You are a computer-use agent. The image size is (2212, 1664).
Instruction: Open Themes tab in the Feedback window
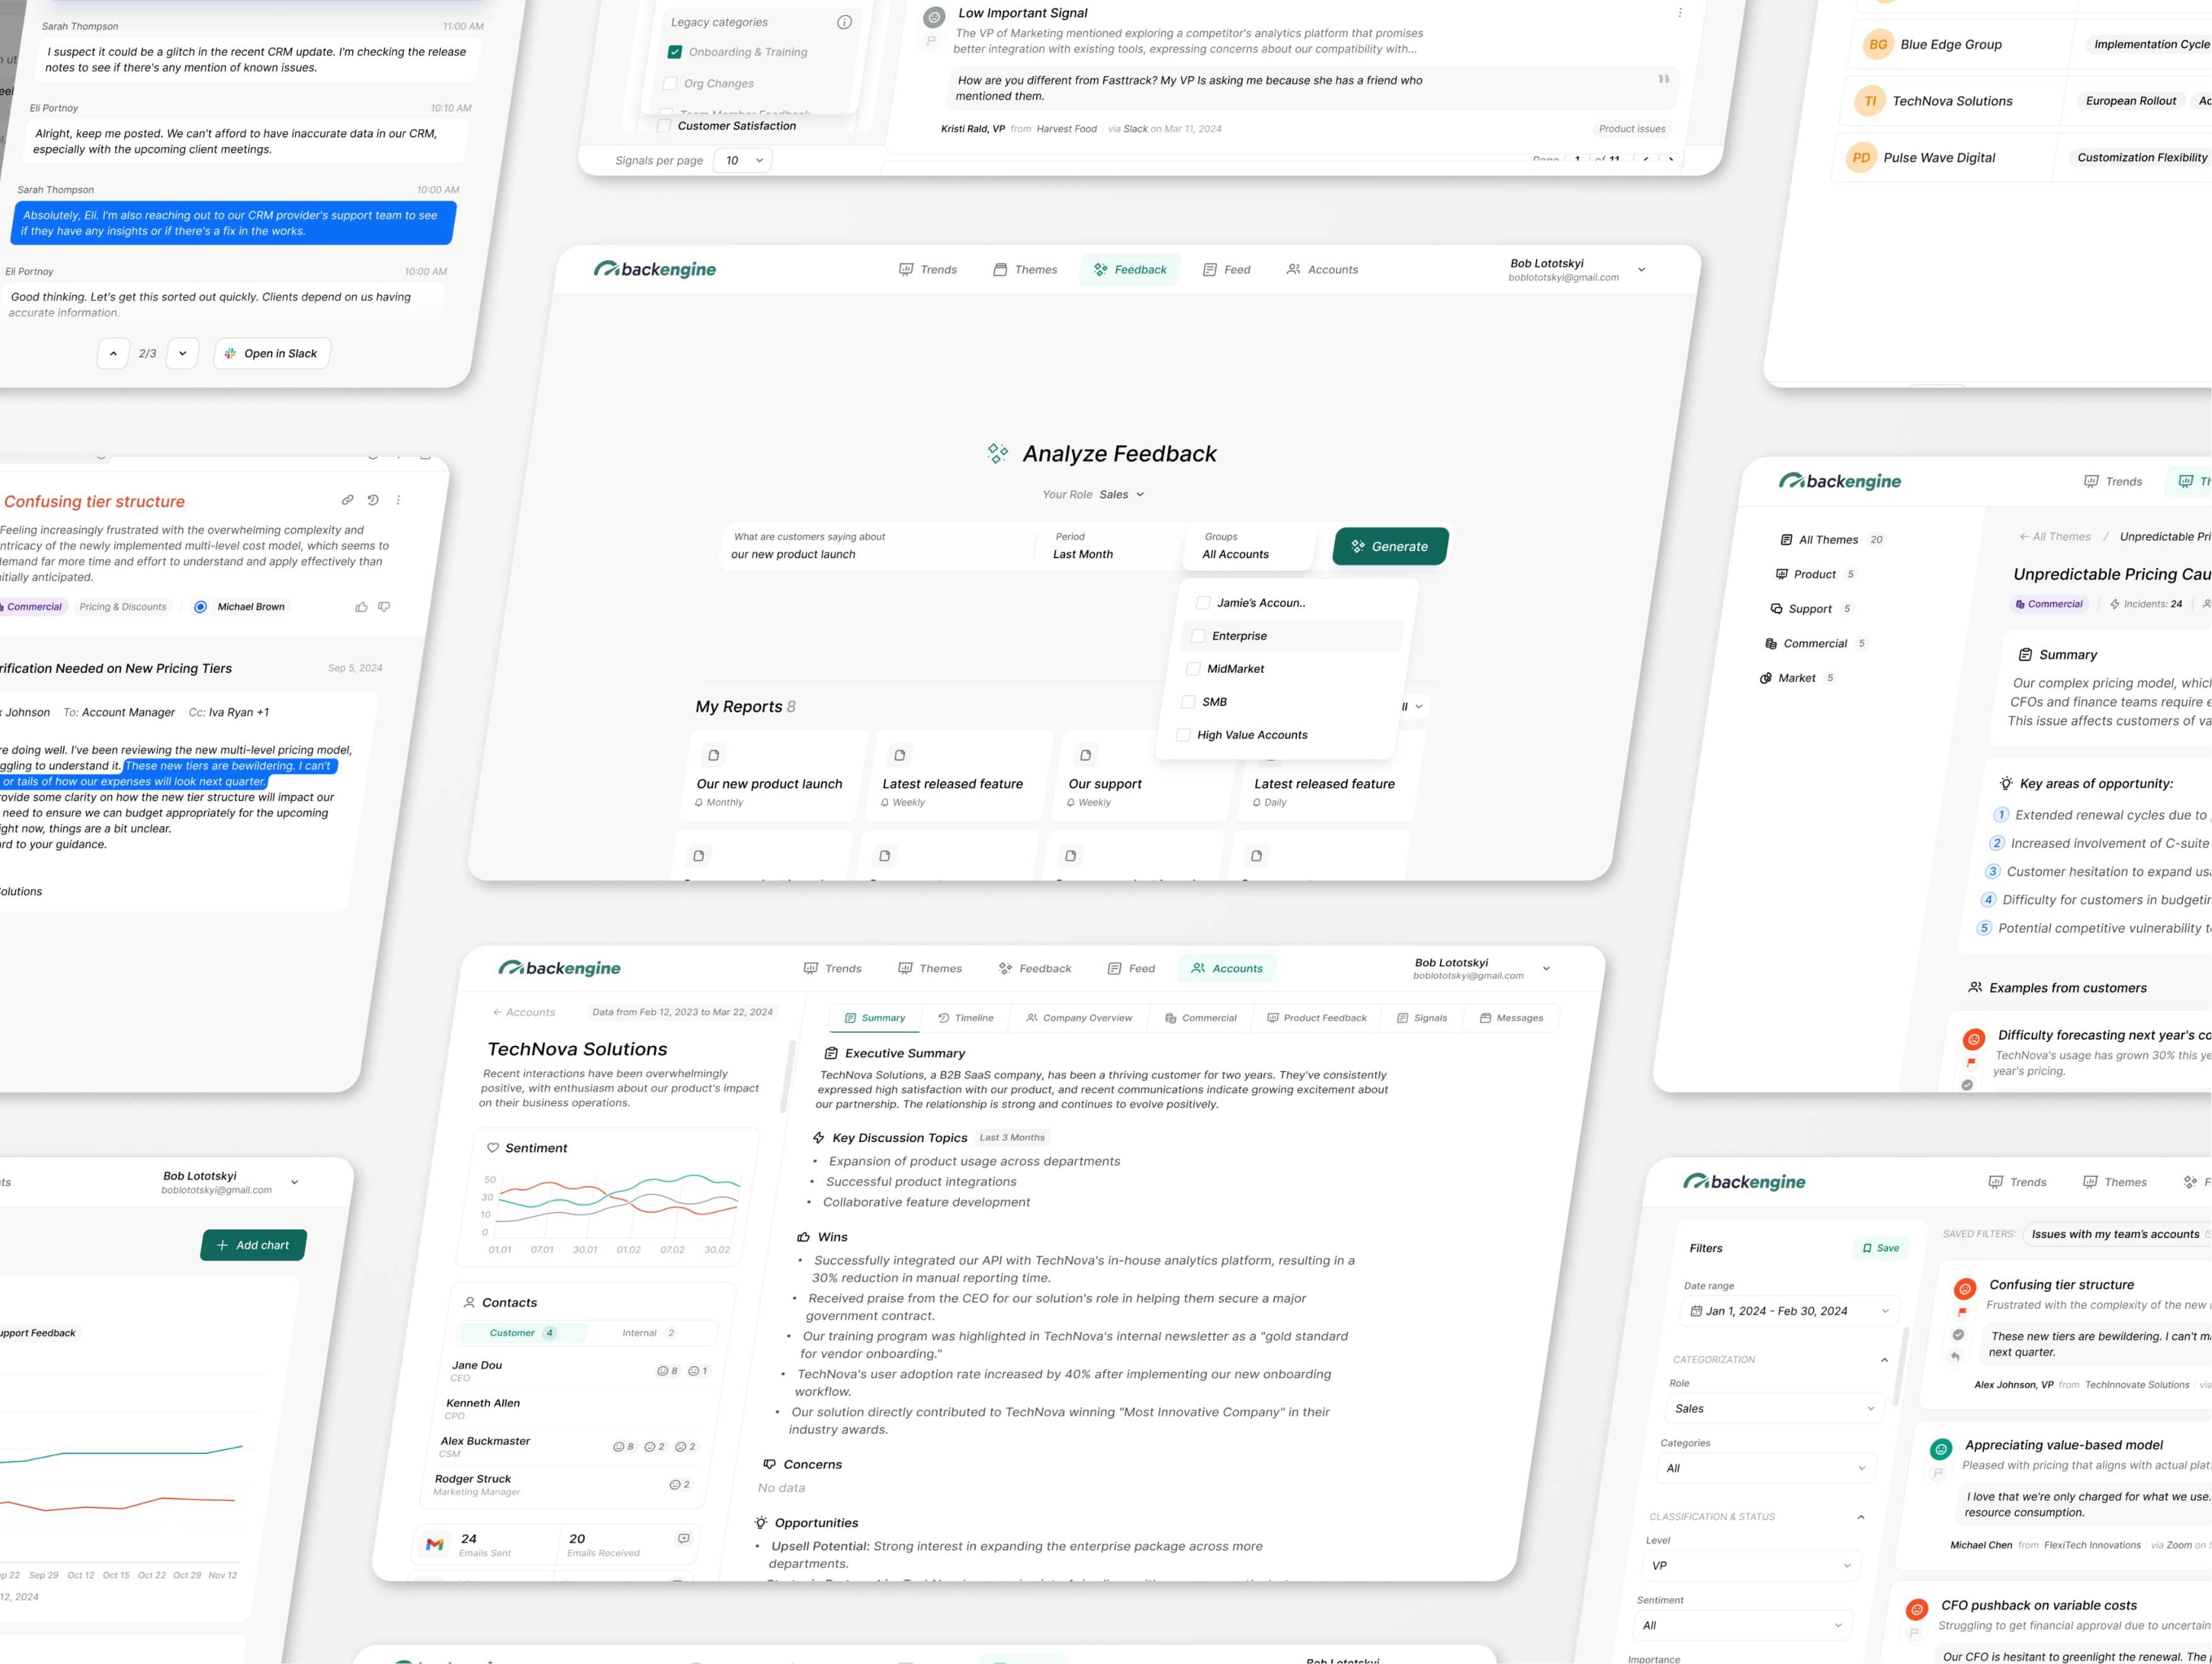(x=1025, y=269)
